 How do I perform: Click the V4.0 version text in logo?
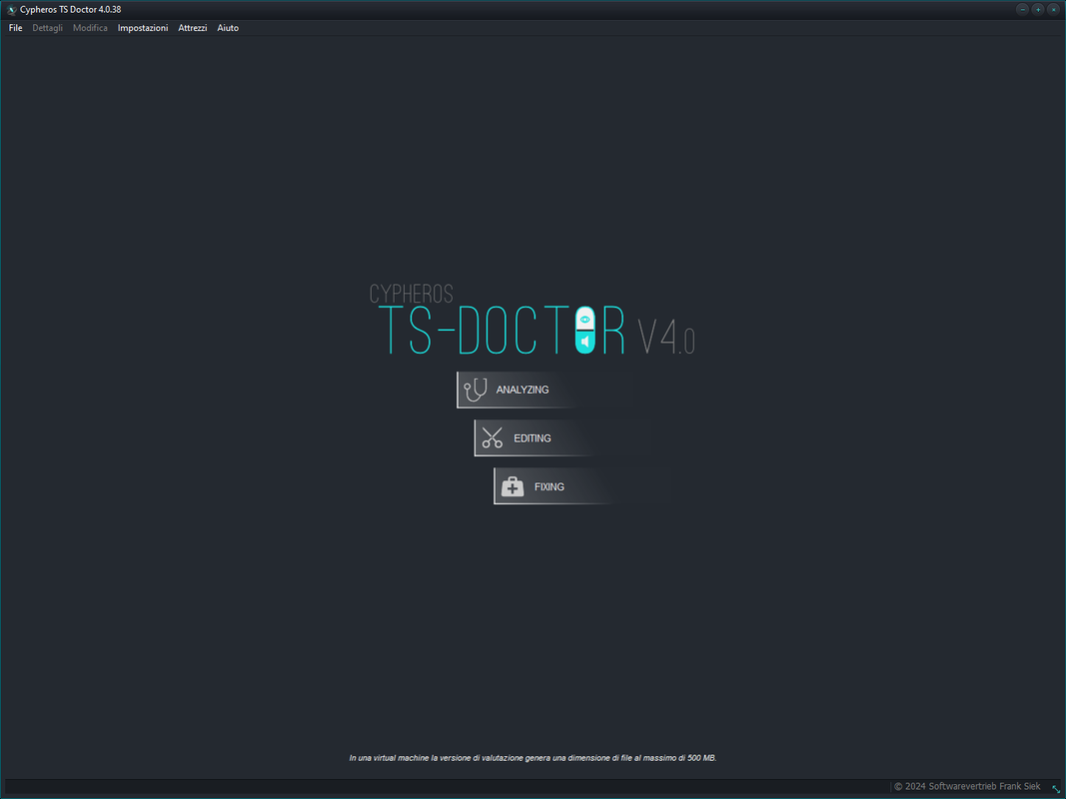point(666,337)
